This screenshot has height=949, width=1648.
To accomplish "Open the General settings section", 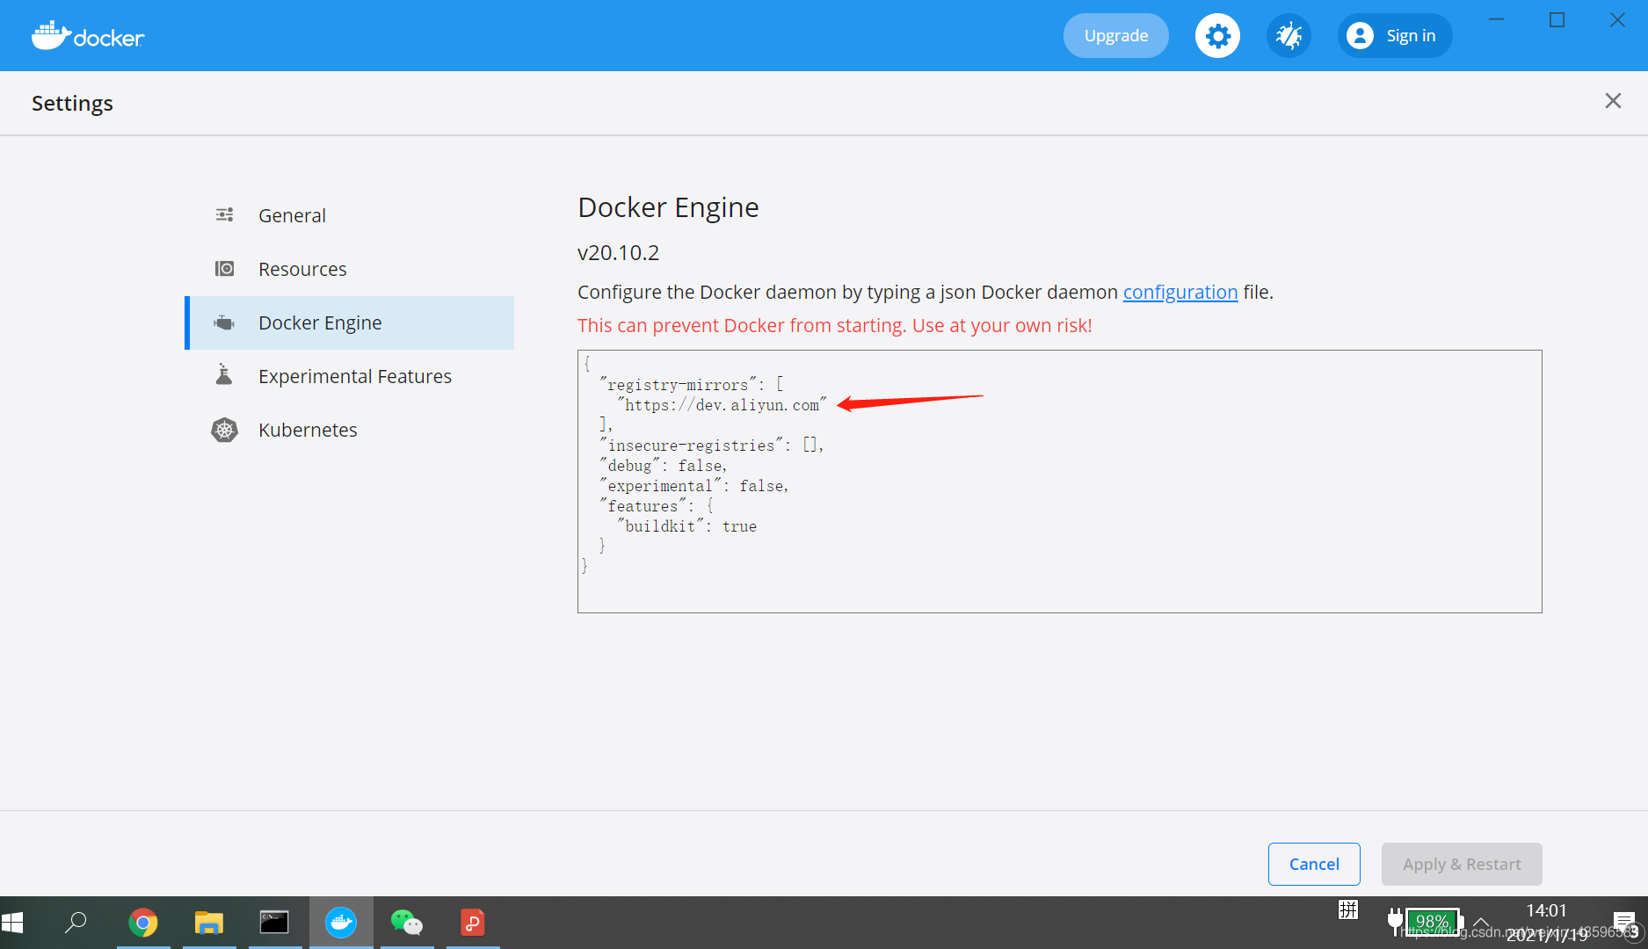I will point(350,215).
